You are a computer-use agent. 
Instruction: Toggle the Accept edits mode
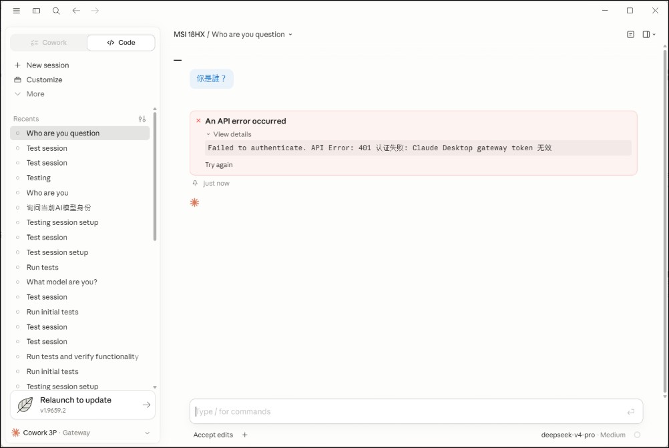[213, 435]
